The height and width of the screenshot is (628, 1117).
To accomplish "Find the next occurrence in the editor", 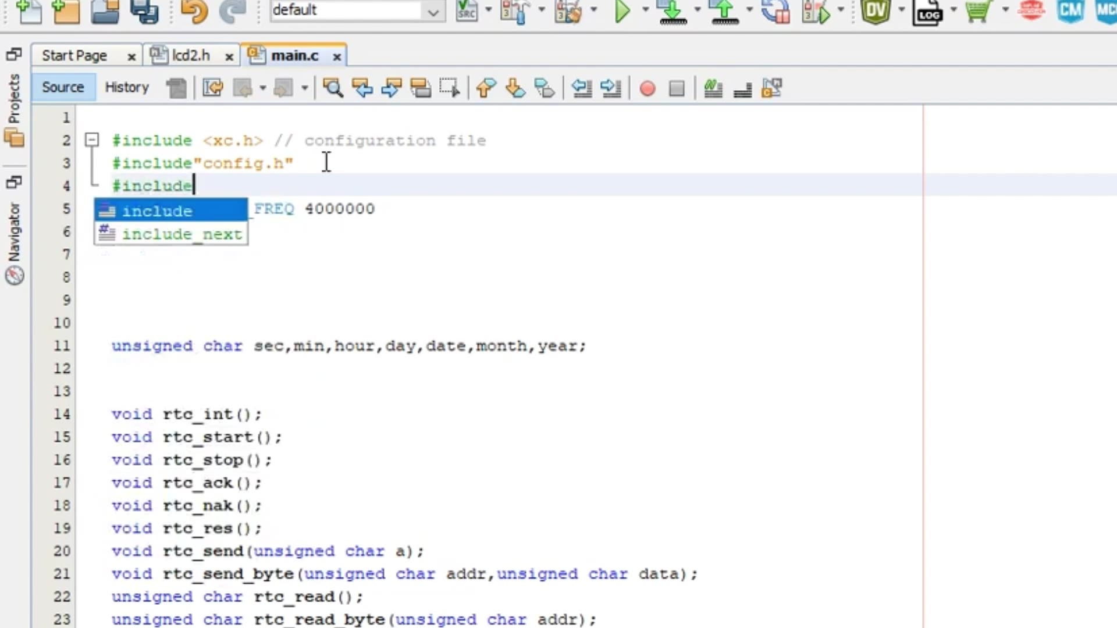I will pyautogui.click(x=391, y=88).
